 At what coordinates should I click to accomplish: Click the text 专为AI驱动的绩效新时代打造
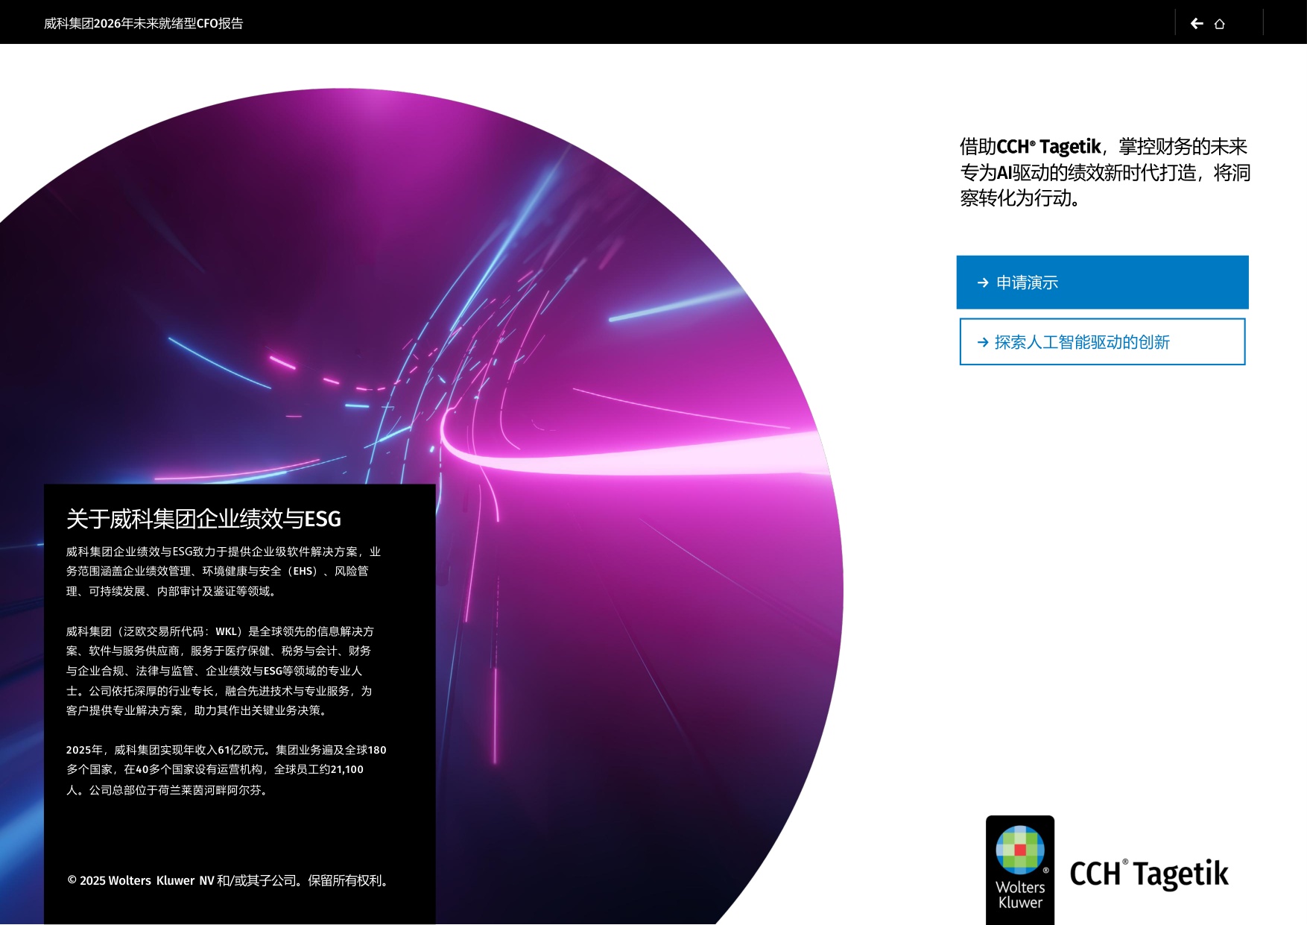pos(1078,173)
